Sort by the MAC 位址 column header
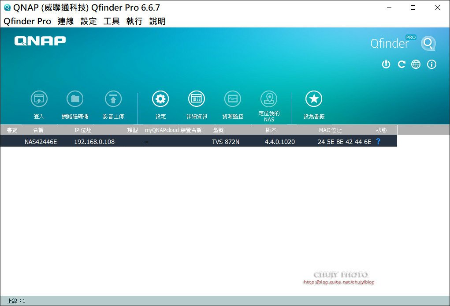The image size is (450, 306). tap(330, 130)
